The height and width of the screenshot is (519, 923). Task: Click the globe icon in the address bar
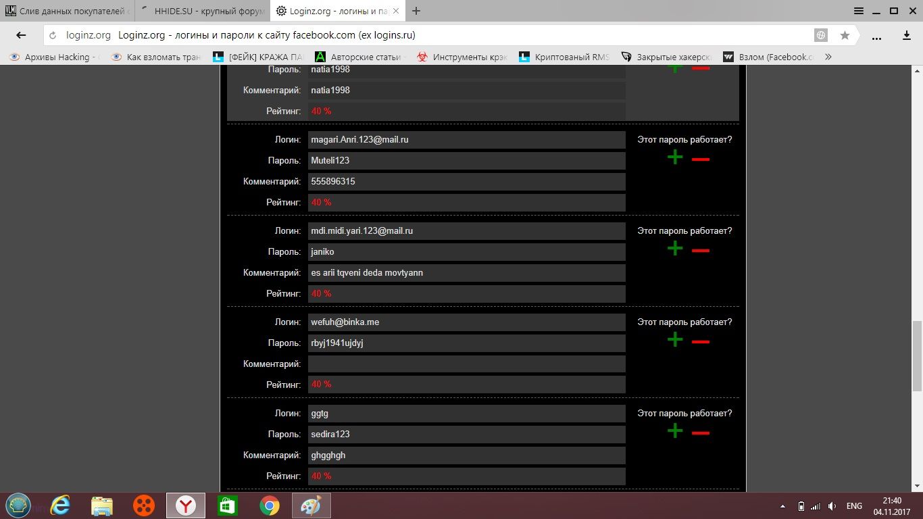click(x=821, y=35)
